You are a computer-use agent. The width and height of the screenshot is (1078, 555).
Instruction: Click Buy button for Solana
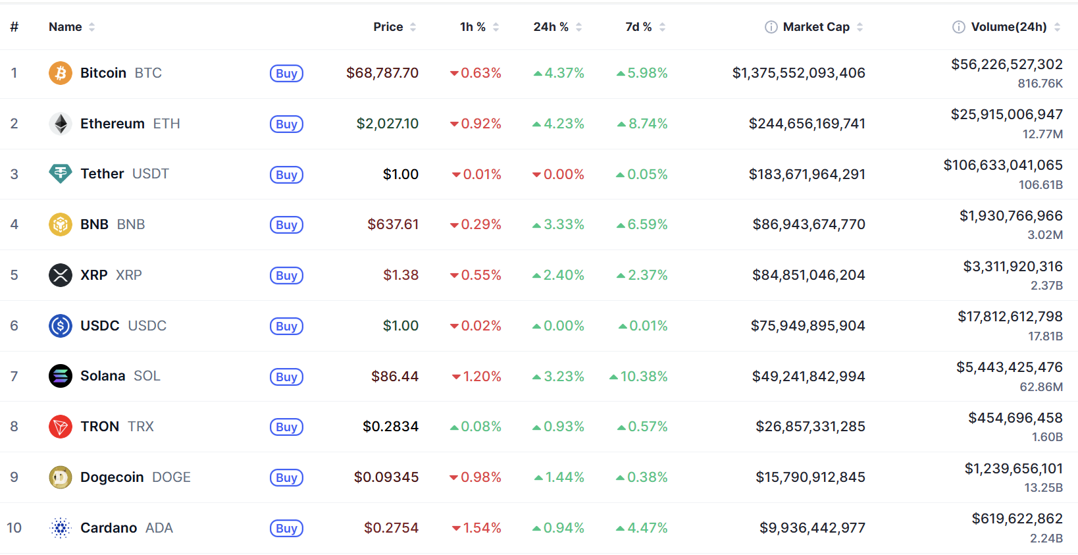pos(286,377)
